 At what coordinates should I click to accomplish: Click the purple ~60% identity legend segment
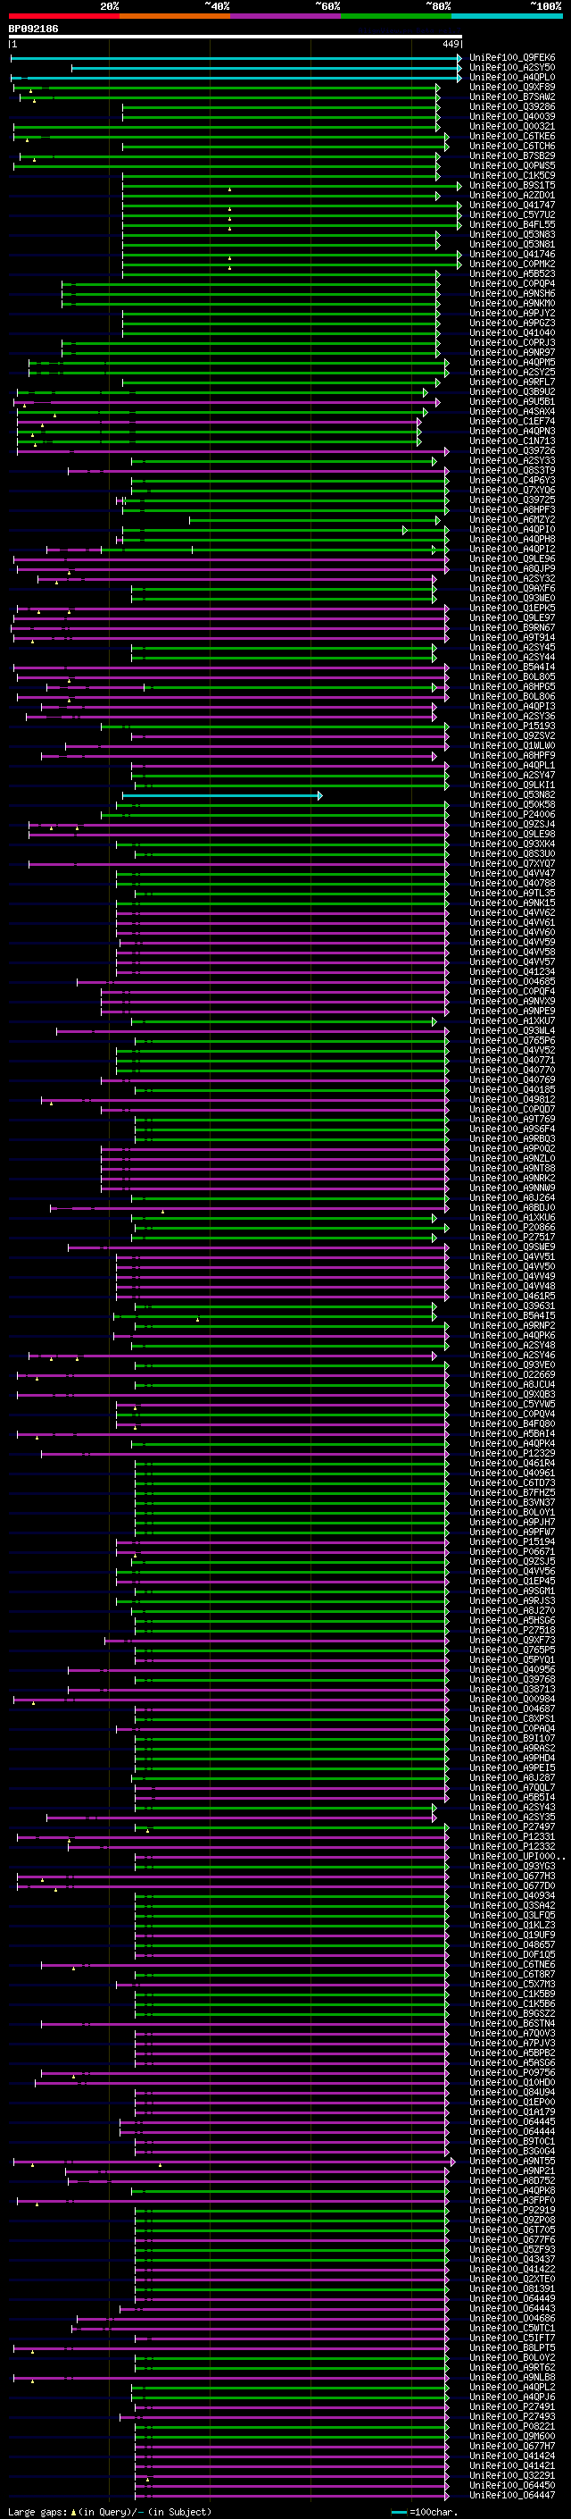[286, 16]
